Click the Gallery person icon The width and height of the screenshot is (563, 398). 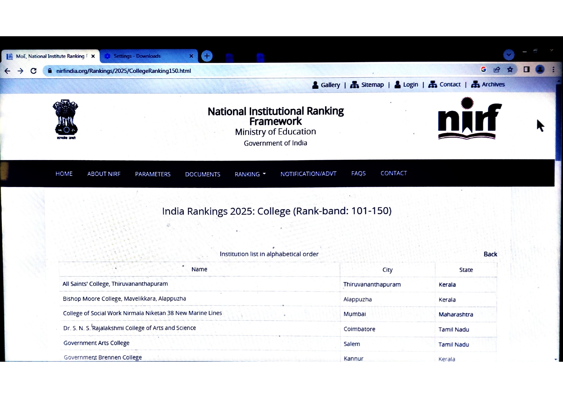click(315, 85)
